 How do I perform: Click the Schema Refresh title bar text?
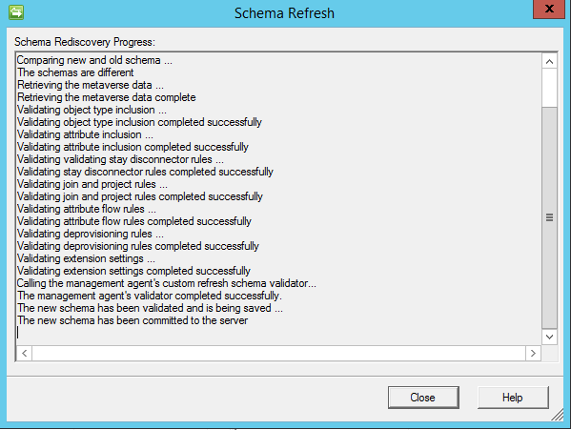pos(284,13)
